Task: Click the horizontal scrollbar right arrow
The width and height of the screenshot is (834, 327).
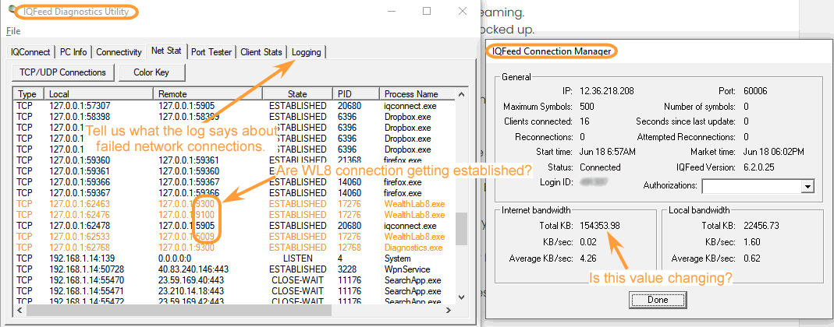Action: click(449, 310)
